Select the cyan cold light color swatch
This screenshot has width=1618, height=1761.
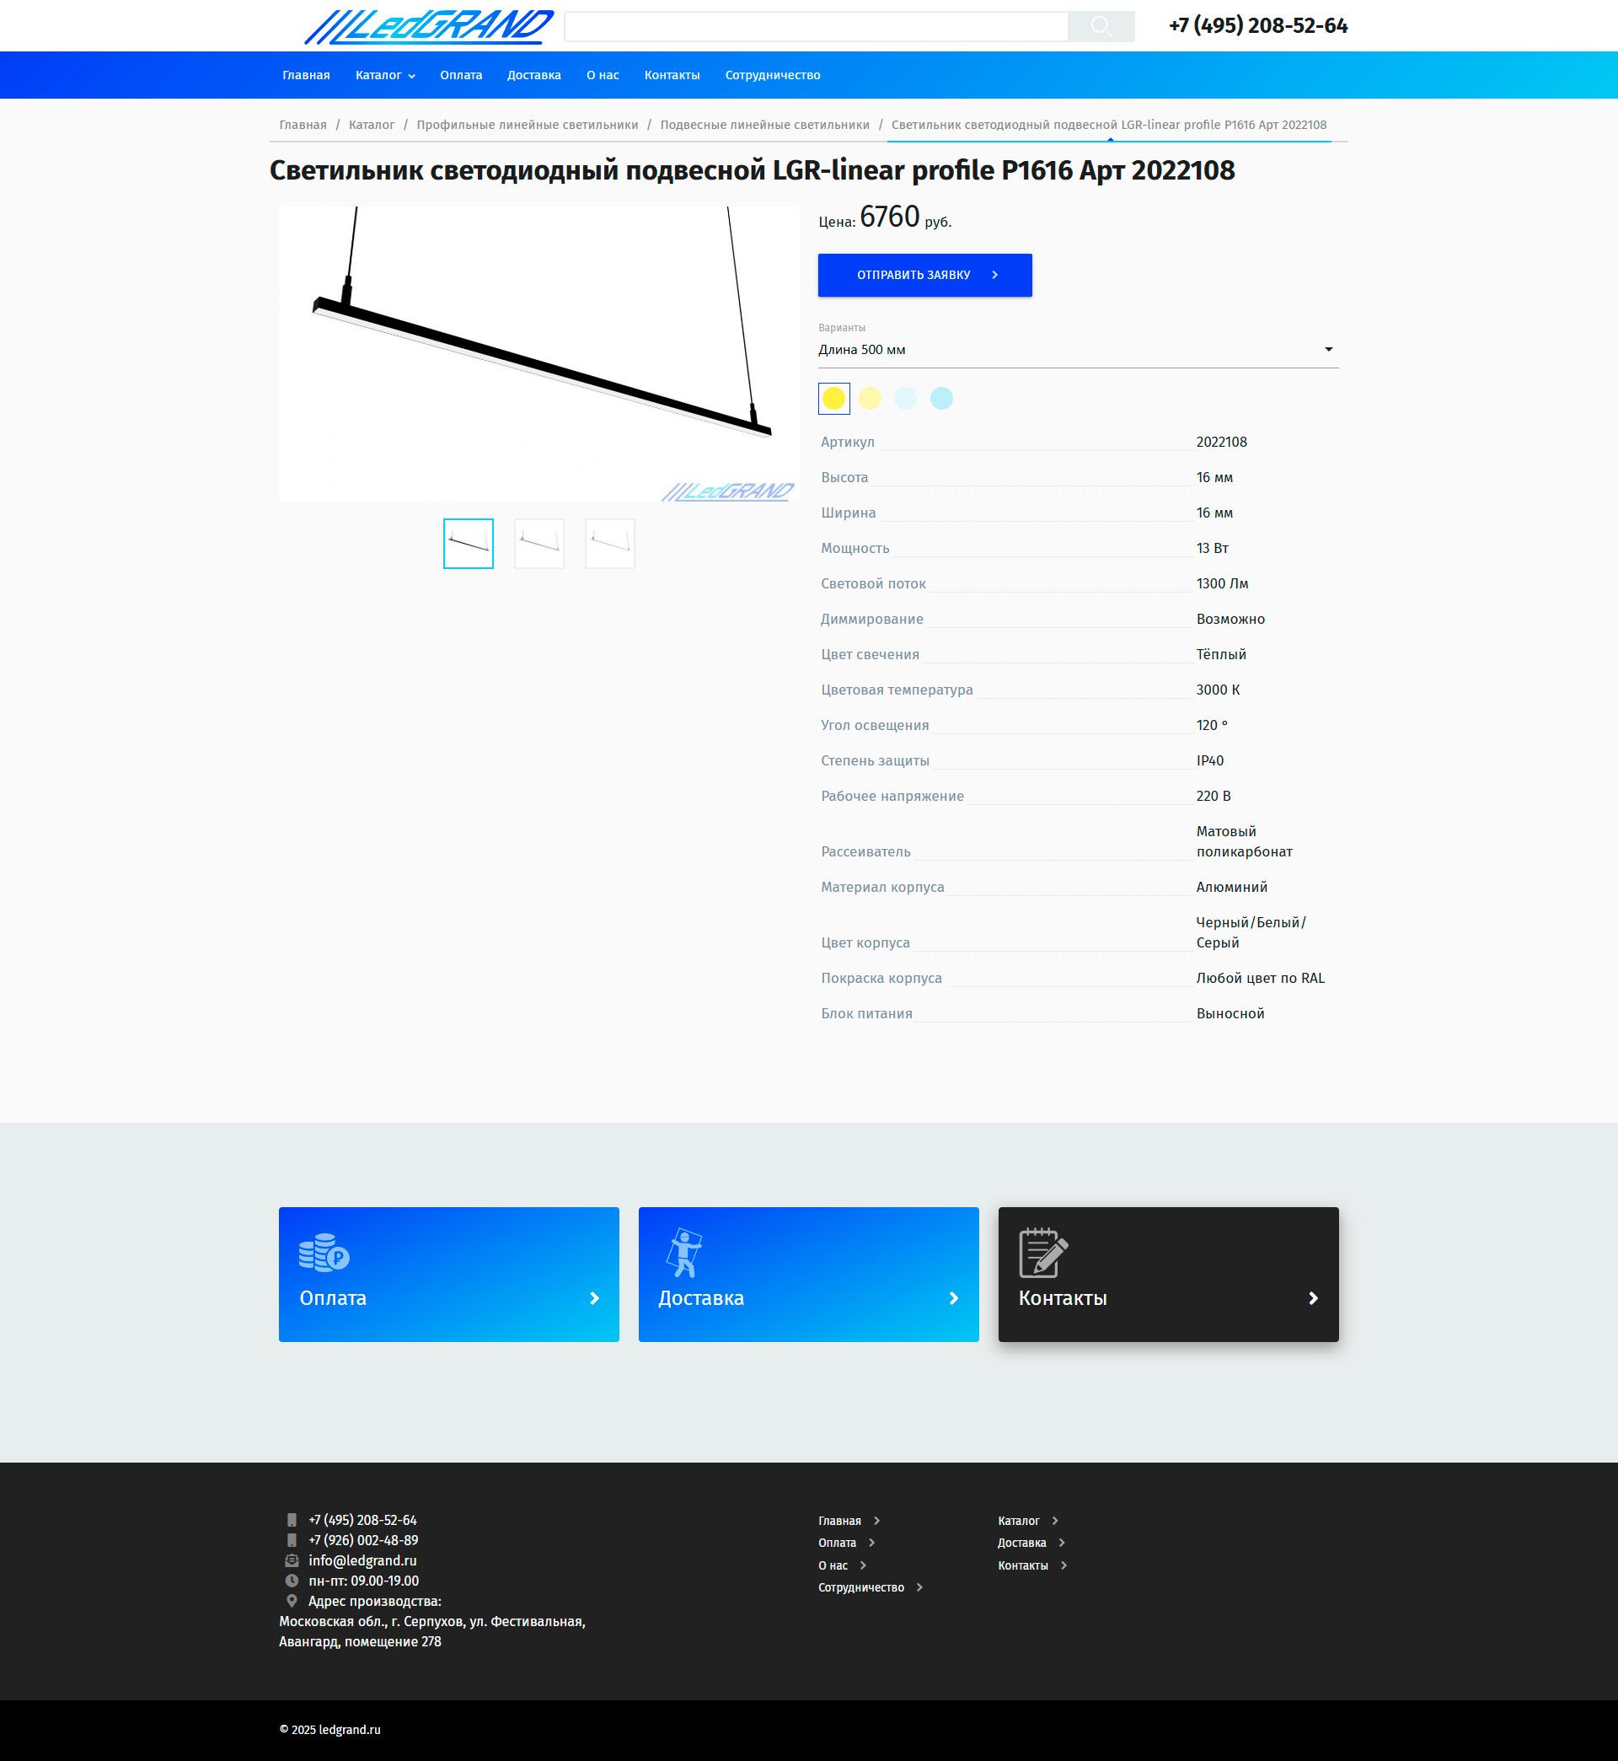tap(941, 399)
